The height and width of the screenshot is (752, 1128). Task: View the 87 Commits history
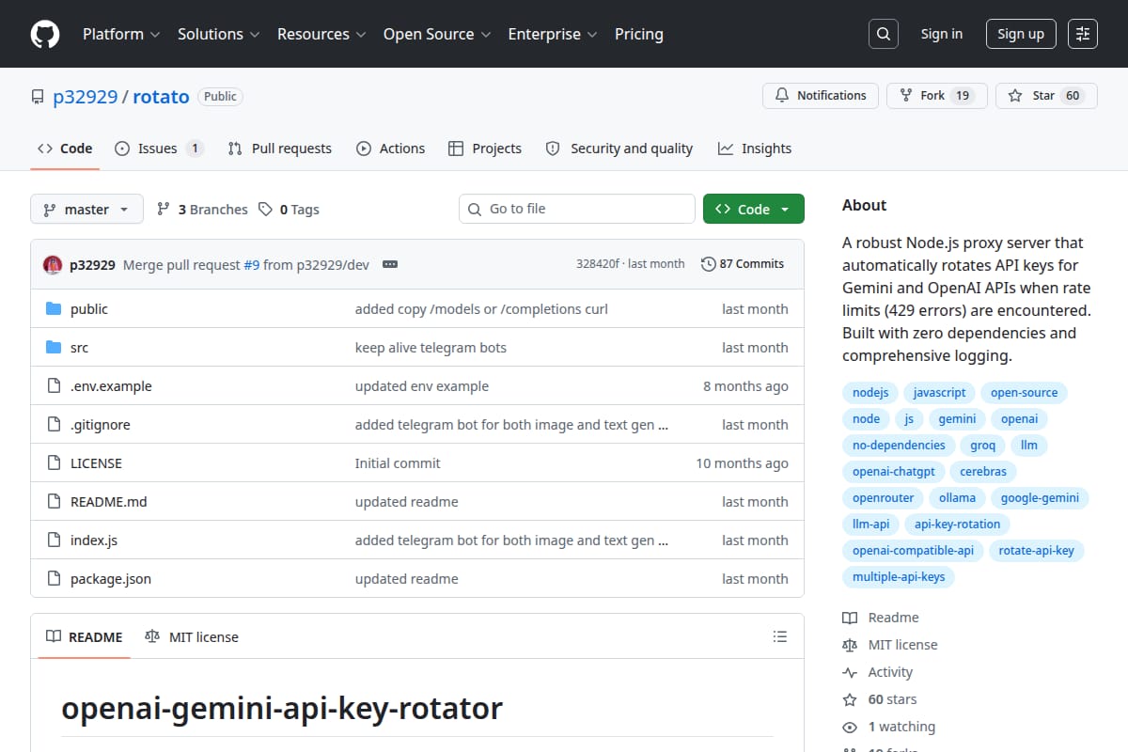[x=743, y=264]
